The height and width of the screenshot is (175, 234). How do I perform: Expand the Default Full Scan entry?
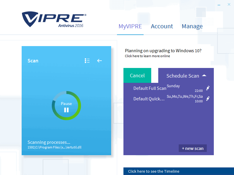click(150, 88)
